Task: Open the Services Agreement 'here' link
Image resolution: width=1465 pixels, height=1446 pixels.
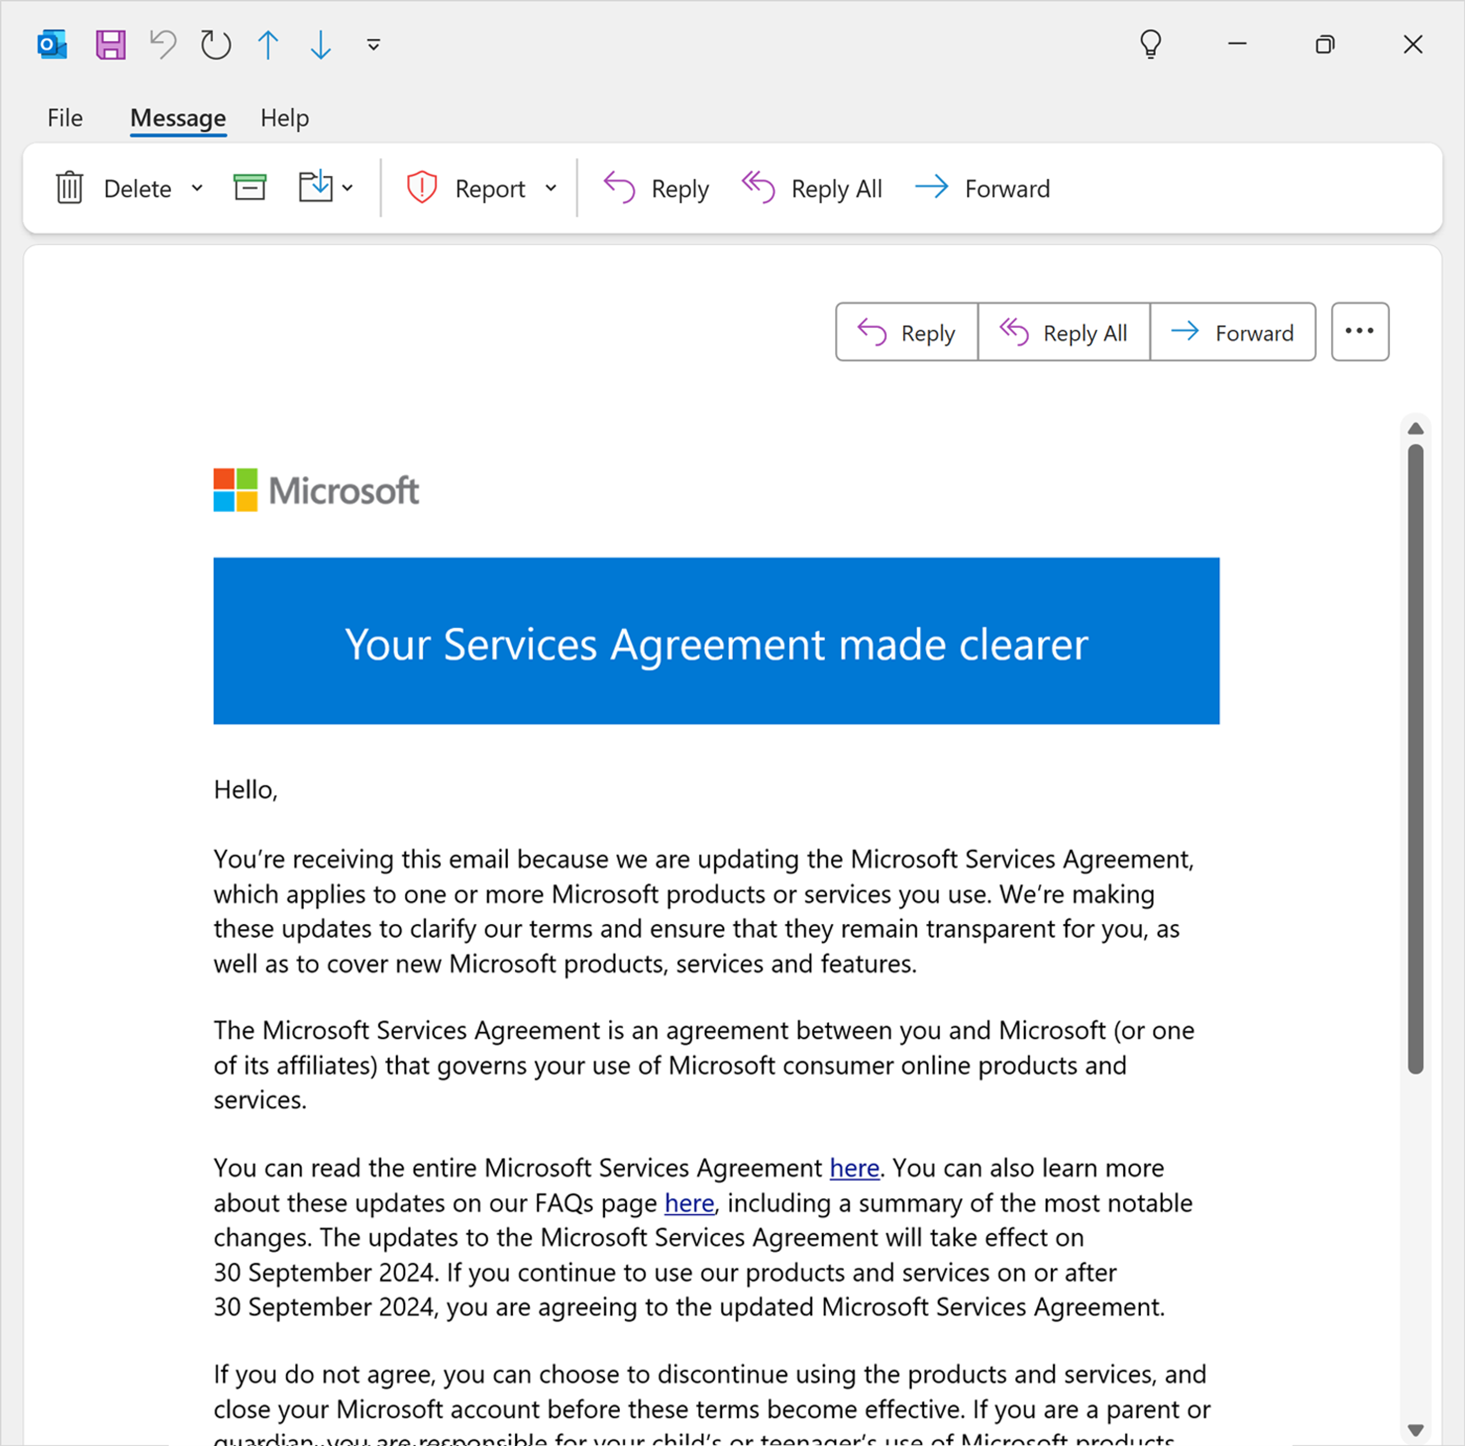Action: click(854, 1168)
